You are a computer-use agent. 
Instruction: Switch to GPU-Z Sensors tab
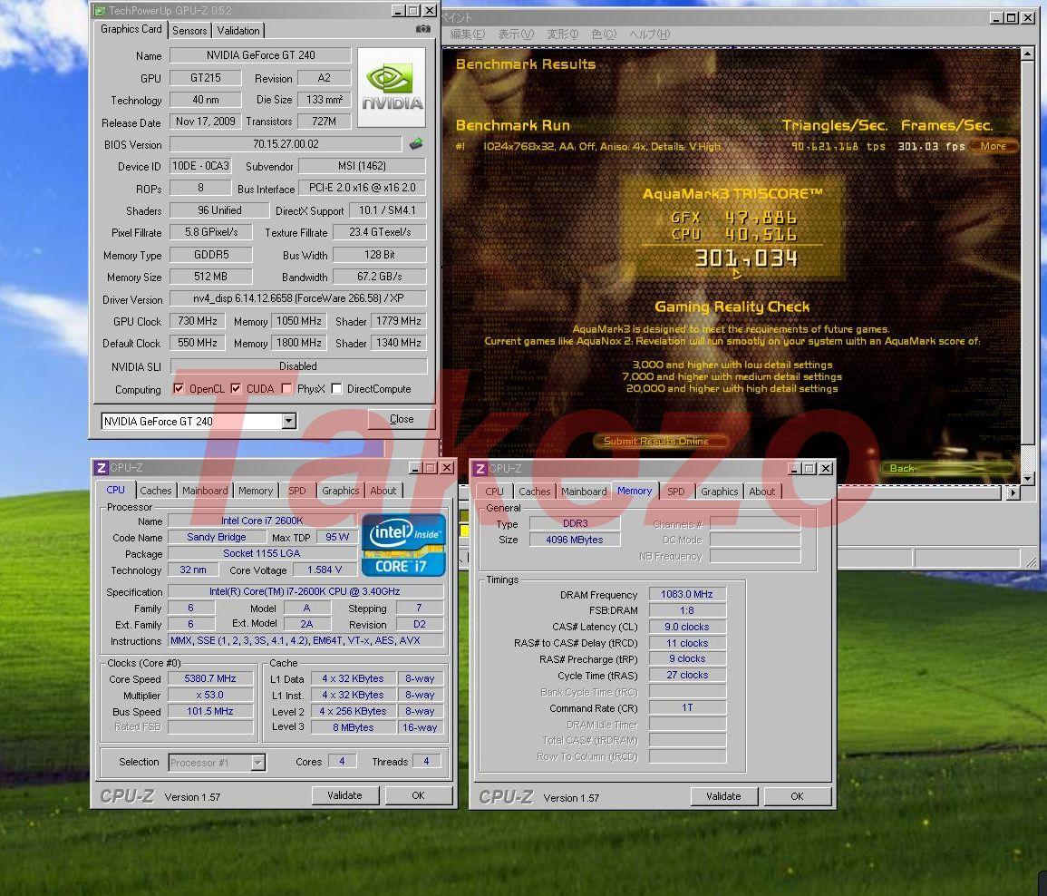pyautogui.click(x=189, y=30)
